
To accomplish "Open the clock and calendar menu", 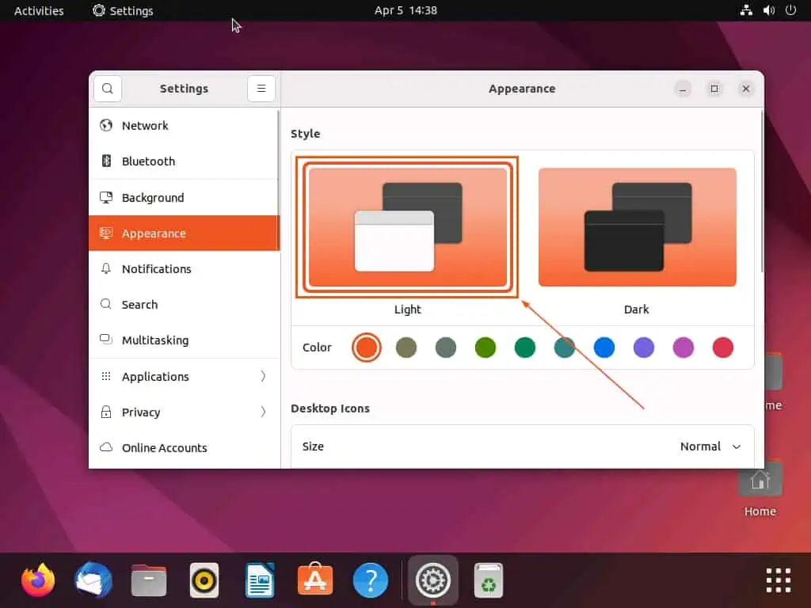I will (x=405, y=10).
